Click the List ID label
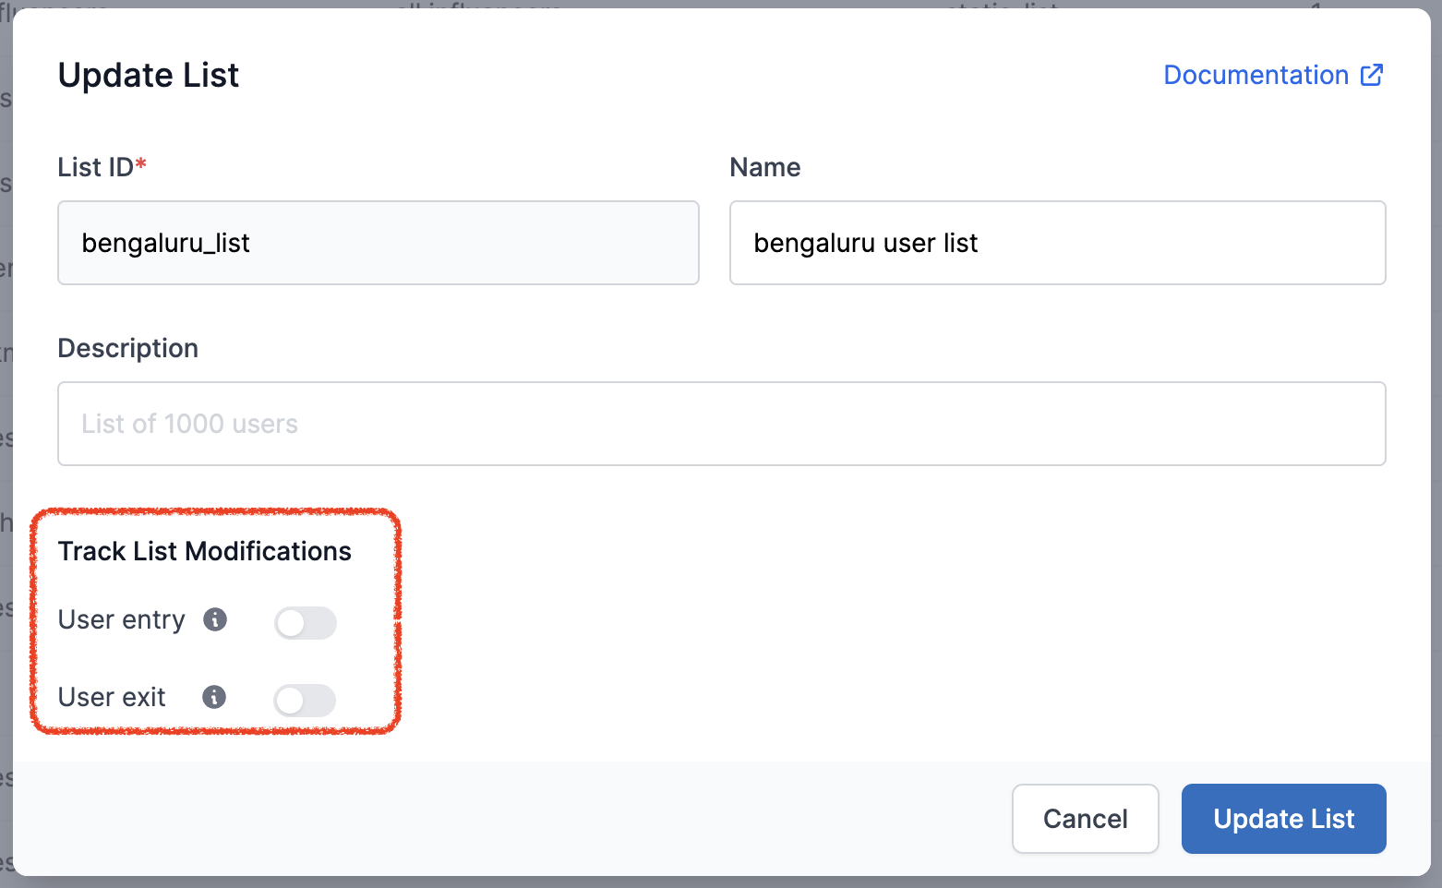The height and width of the screenshot is (888, 1442). click(x=102, y=167)
